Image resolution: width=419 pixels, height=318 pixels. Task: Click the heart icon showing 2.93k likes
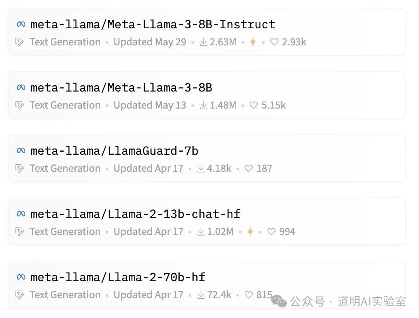(x=274, y=42)
